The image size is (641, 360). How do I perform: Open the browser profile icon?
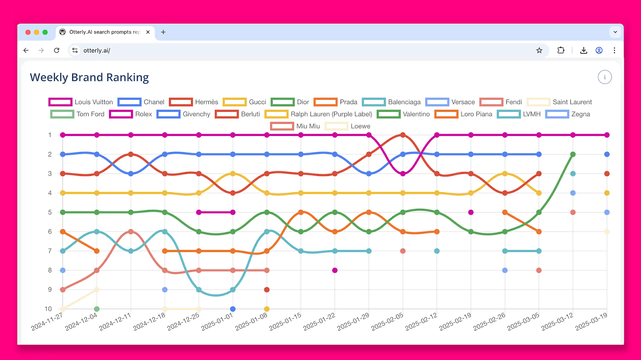click(x=599, y=50)
